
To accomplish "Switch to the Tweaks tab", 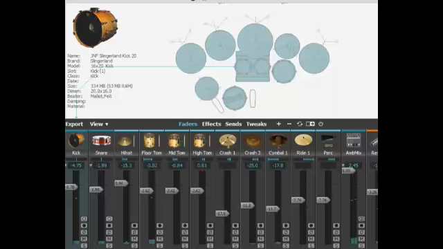I will [x=256, y=124].
